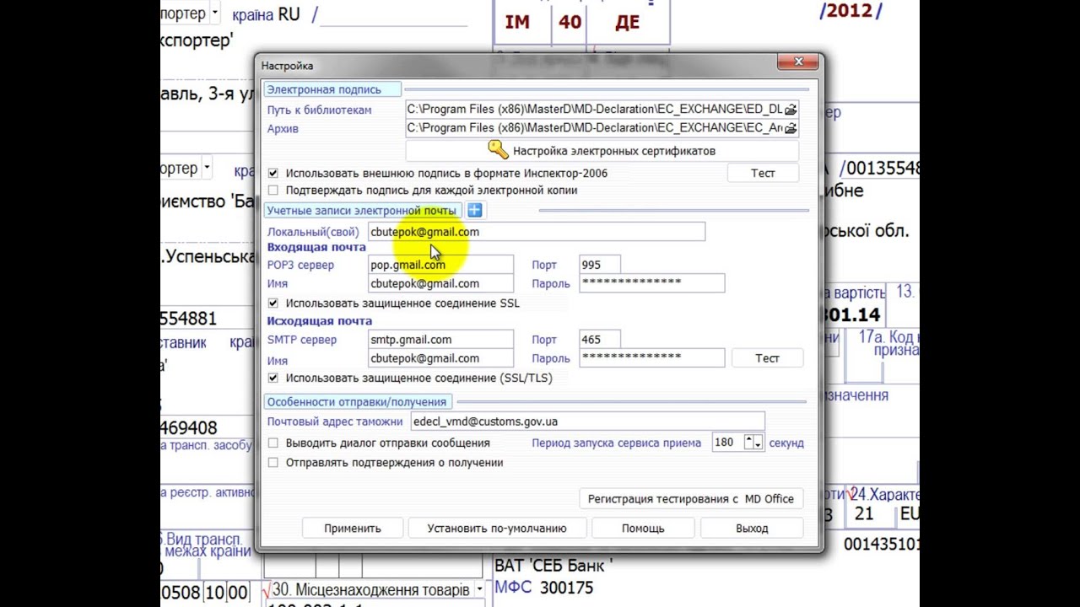
Task: Run Тест for the electronic signature
Action: (x=763, y=173)
